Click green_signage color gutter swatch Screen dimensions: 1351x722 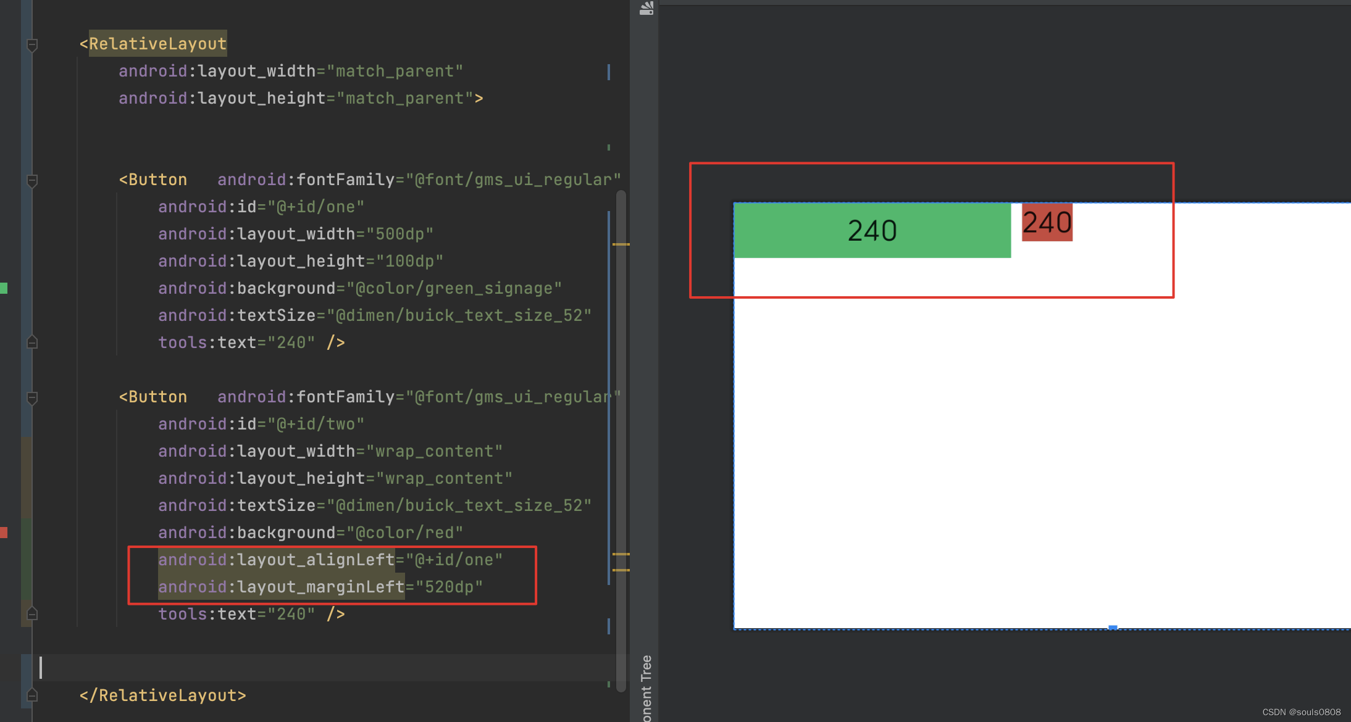pos(4,288)
